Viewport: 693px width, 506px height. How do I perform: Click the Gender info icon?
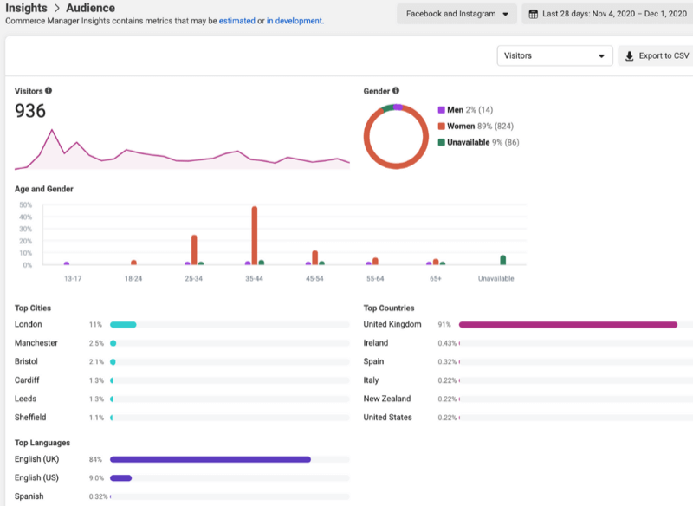396,91
